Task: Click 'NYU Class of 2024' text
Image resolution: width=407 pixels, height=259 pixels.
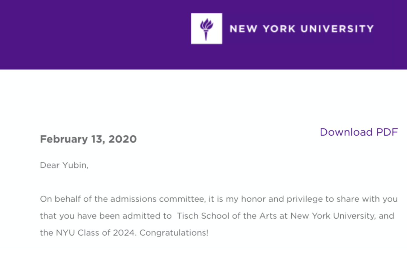Action: 95,233
